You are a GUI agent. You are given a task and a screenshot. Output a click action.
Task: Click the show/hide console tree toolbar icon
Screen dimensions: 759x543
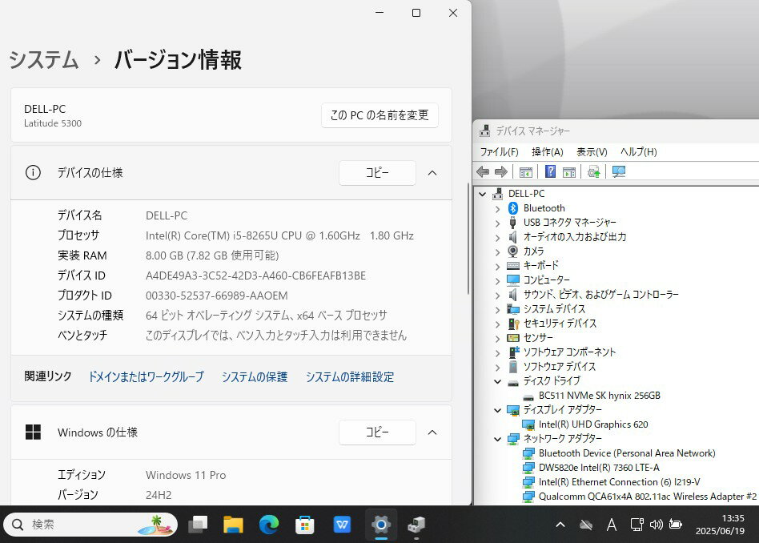tap(526, 171)
